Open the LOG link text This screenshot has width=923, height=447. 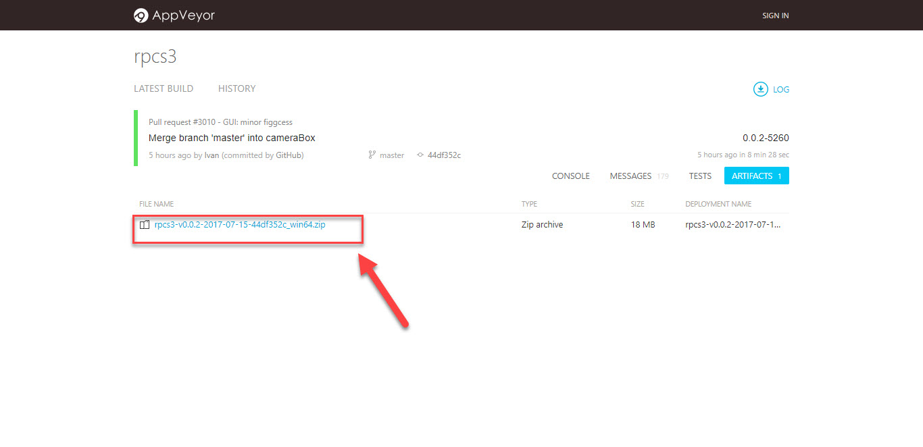click(x=781, y=89)
